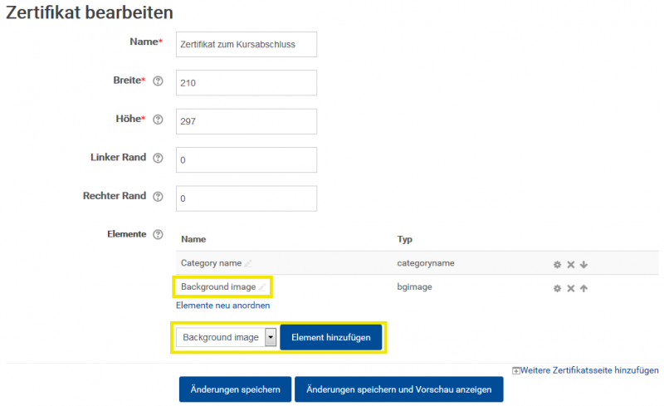This screenshot has height=406, width=664.
Task: Show help for Breite field
Action: click(158, 81)
